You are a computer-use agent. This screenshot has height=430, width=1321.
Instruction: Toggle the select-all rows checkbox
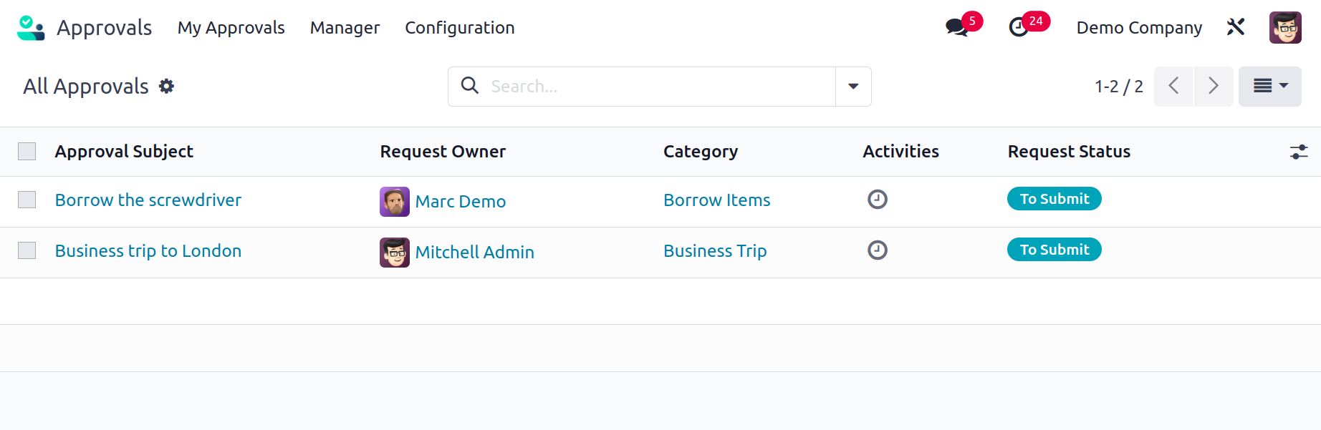[x=27, y=152]
